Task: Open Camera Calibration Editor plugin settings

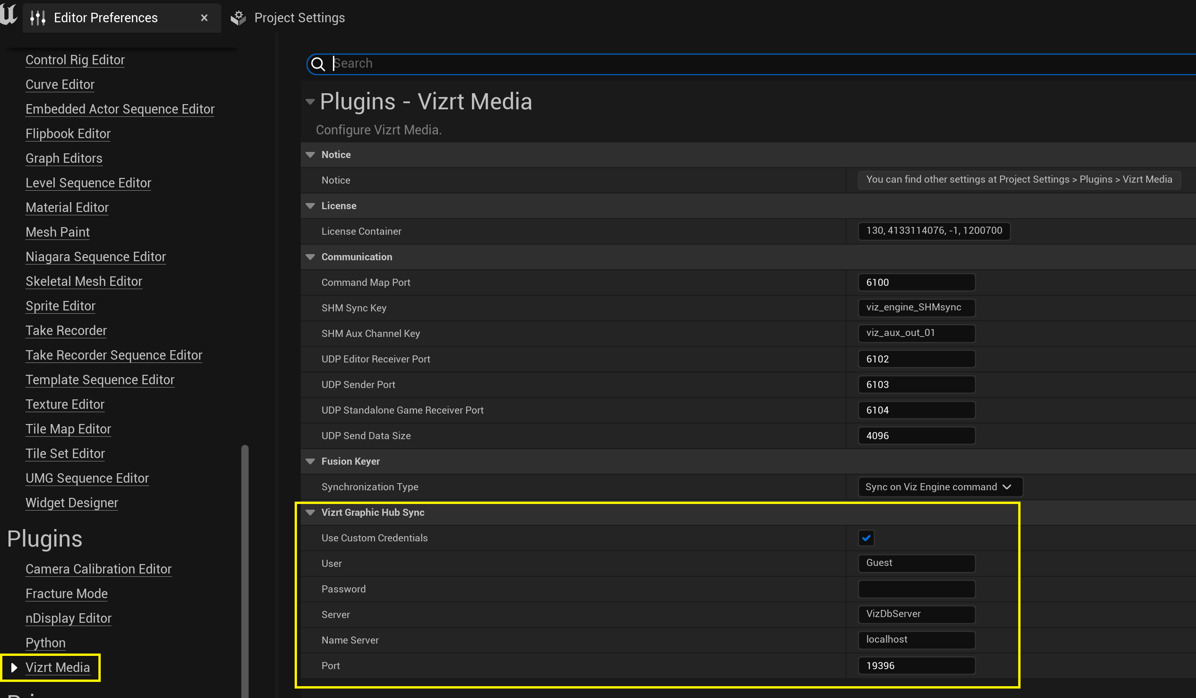Action: point(99,569)
